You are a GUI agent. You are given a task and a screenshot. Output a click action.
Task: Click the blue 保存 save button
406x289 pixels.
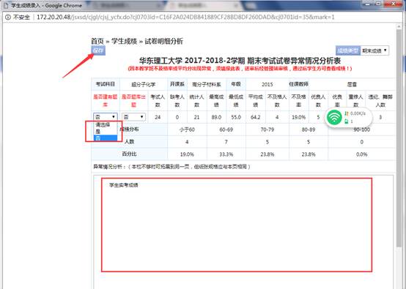(x=98, y=50)
